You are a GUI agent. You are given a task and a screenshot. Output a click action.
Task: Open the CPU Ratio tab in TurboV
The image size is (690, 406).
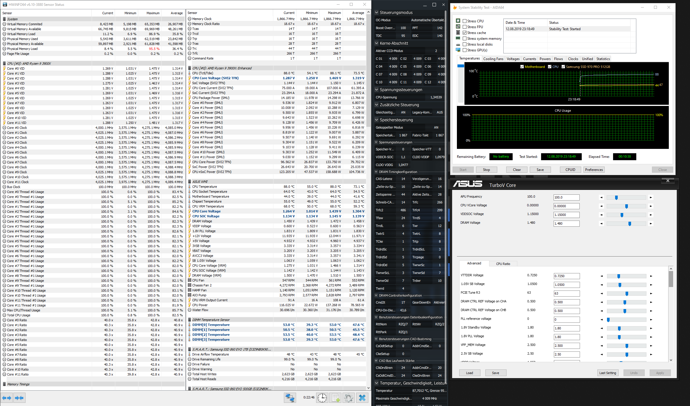pyautogui.click(x=503, y=264)
